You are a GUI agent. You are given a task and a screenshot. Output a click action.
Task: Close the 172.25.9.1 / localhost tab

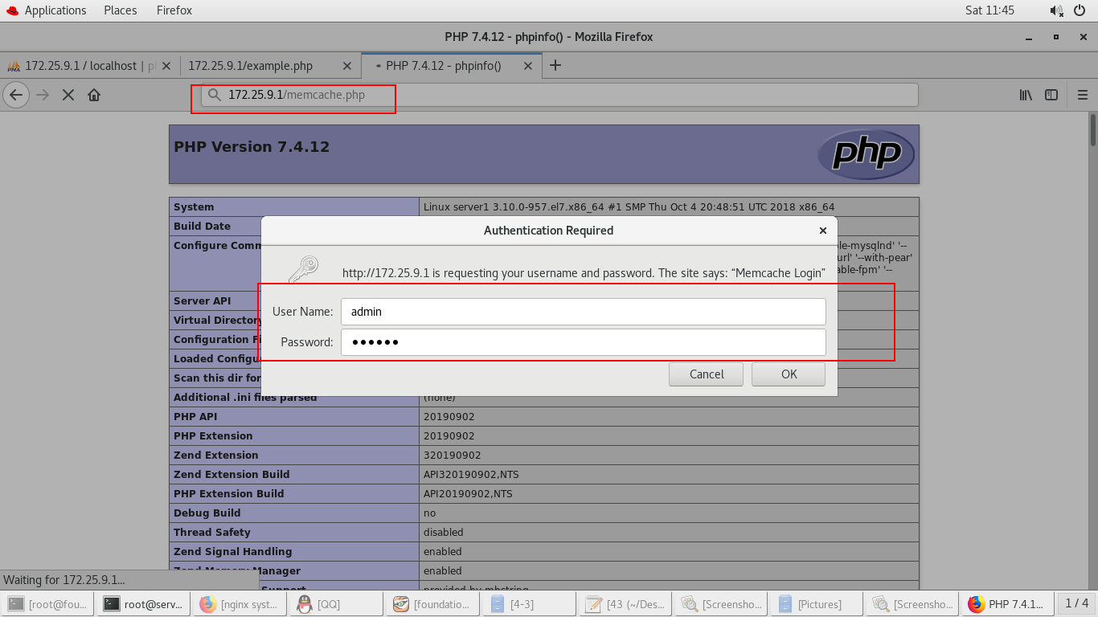click(167, 66)
